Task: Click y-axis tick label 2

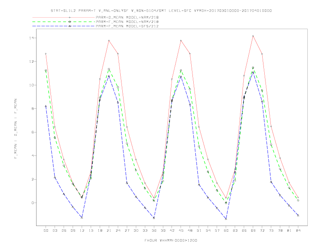Action: (x=32, y=179)
